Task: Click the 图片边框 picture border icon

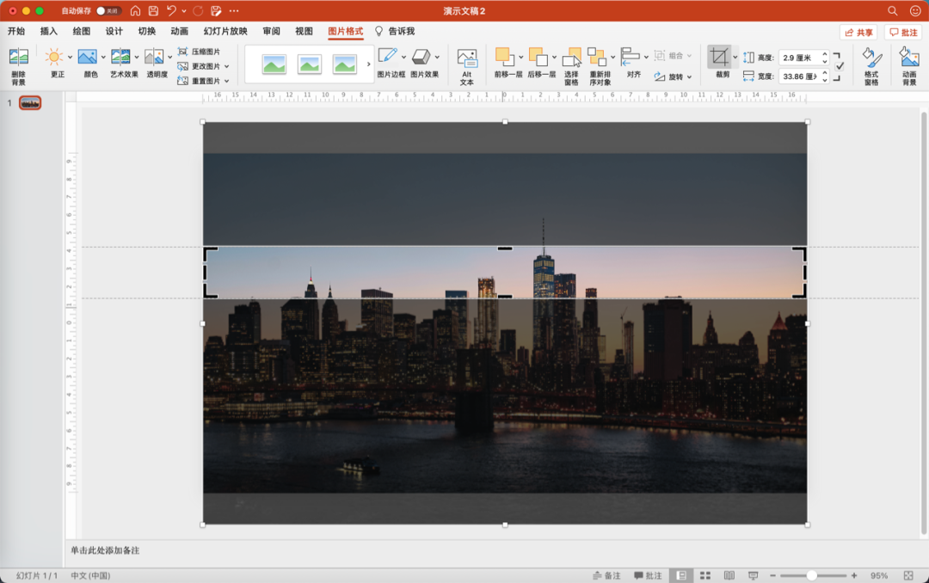Action: coord(387,57)
